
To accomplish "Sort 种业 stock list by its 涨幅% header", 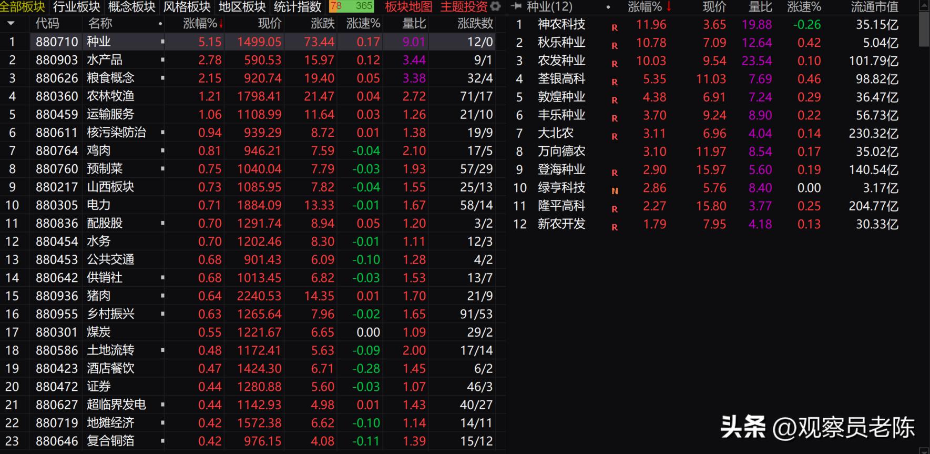I will [x=650, y=7].
